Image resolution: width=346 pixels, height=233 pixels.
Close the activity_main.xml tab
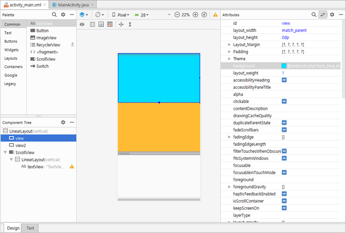point(45,5)
